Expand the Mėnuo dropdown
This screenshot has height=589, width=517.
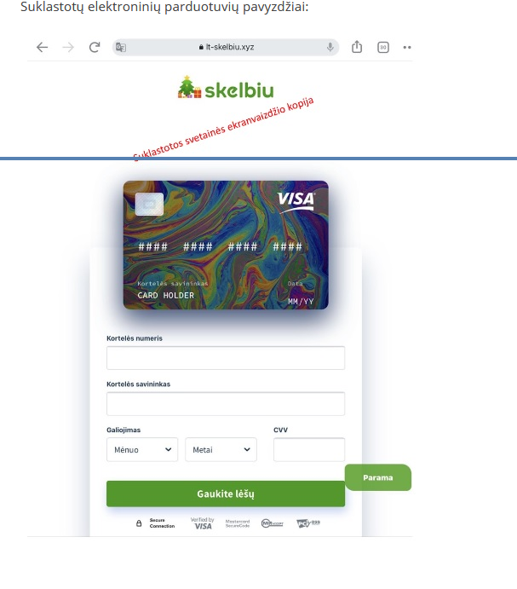click(142, 450)
